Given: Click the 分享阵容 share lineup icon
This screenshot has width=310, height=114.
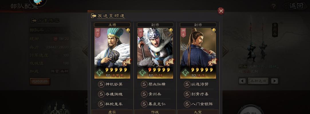Looking at the screenshot, I should 34,21.
